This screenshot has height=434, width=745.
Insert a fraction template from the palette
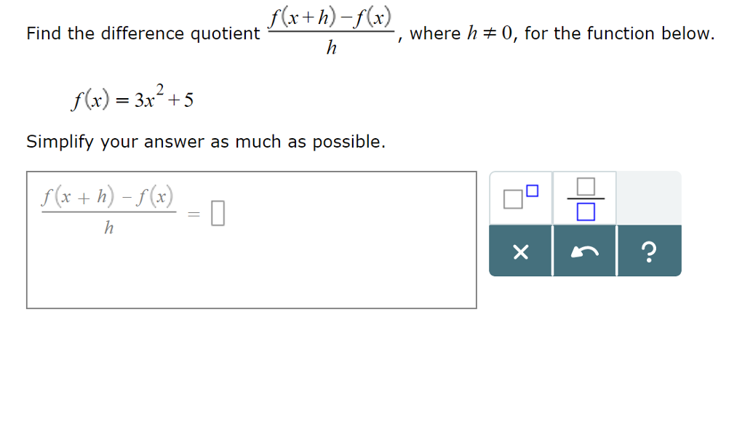point(584,198)
